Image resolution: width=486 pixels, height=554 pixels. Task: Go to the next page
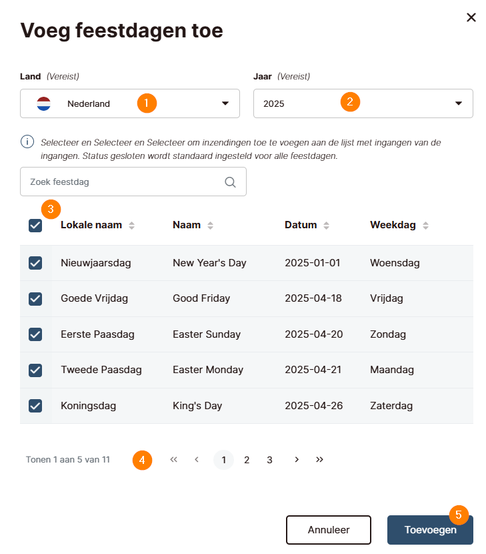click(297, 459)
